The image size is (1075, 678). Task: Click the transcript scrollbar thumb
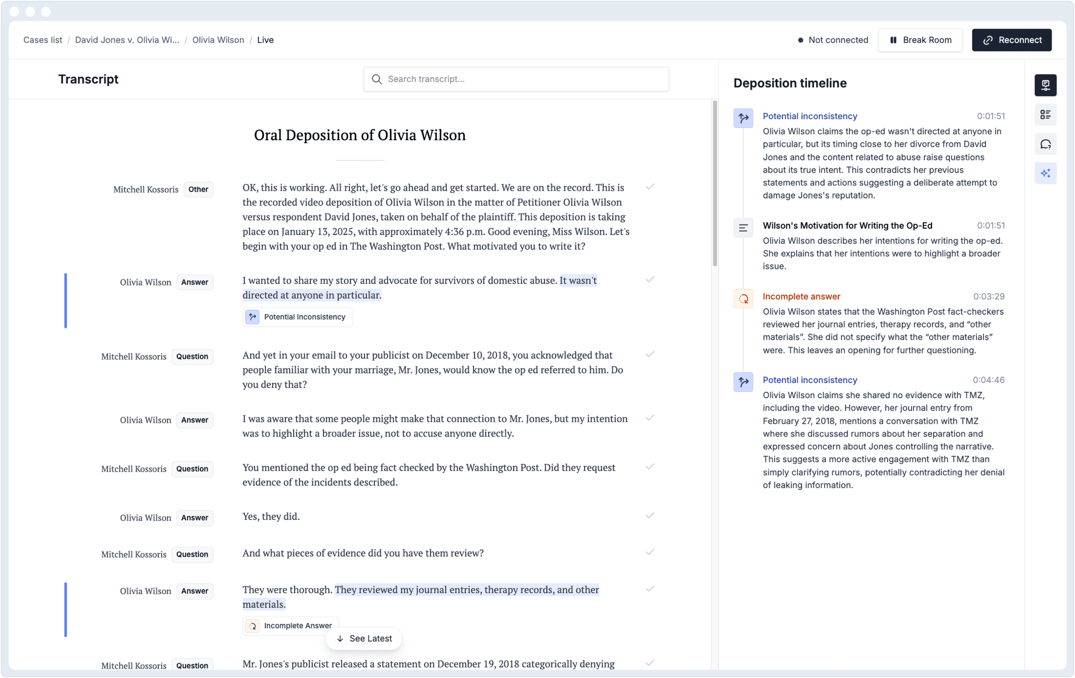point(714,183)
